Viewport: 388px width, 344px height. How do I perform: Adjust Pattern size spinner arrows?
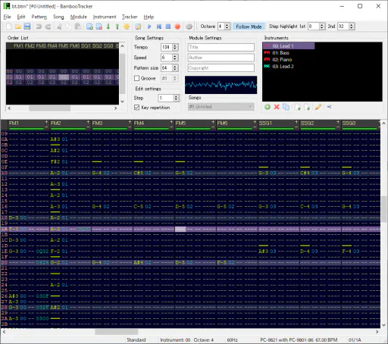175,67
